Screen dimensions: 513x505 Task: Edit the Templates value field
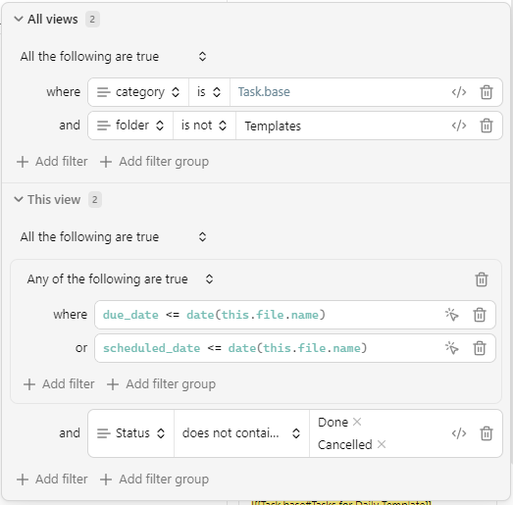[340, 126]
